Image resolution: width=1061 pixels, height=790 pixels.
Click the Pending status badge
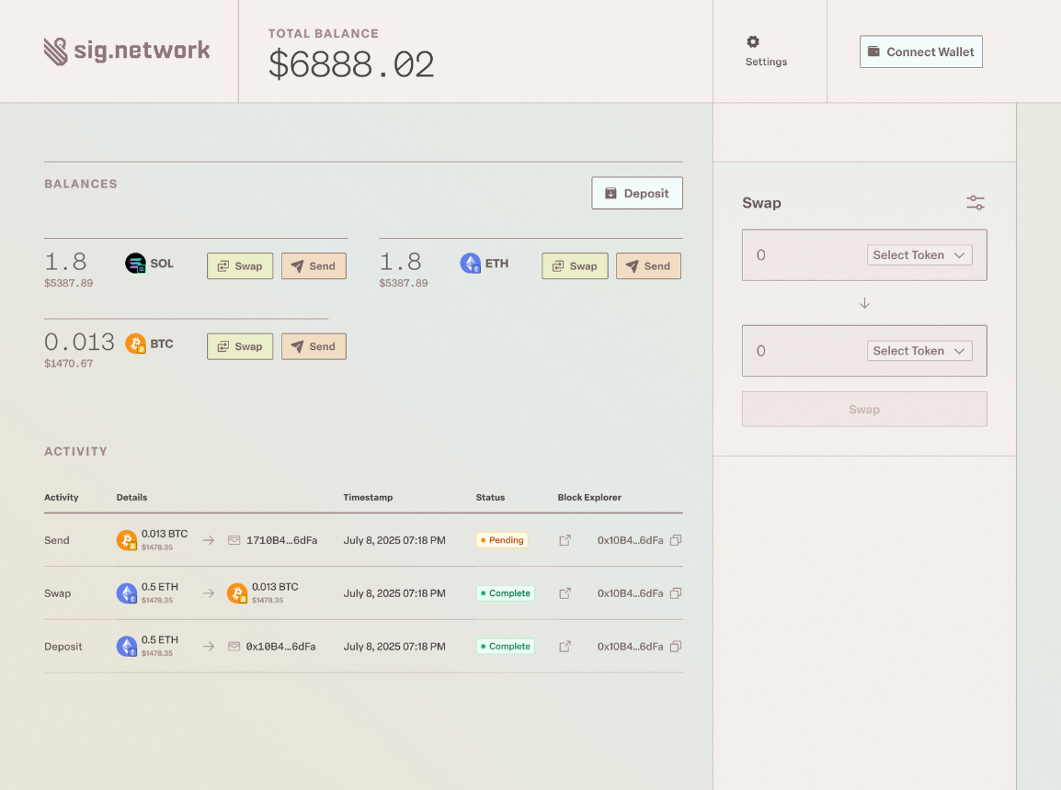(x=502, y=541)
